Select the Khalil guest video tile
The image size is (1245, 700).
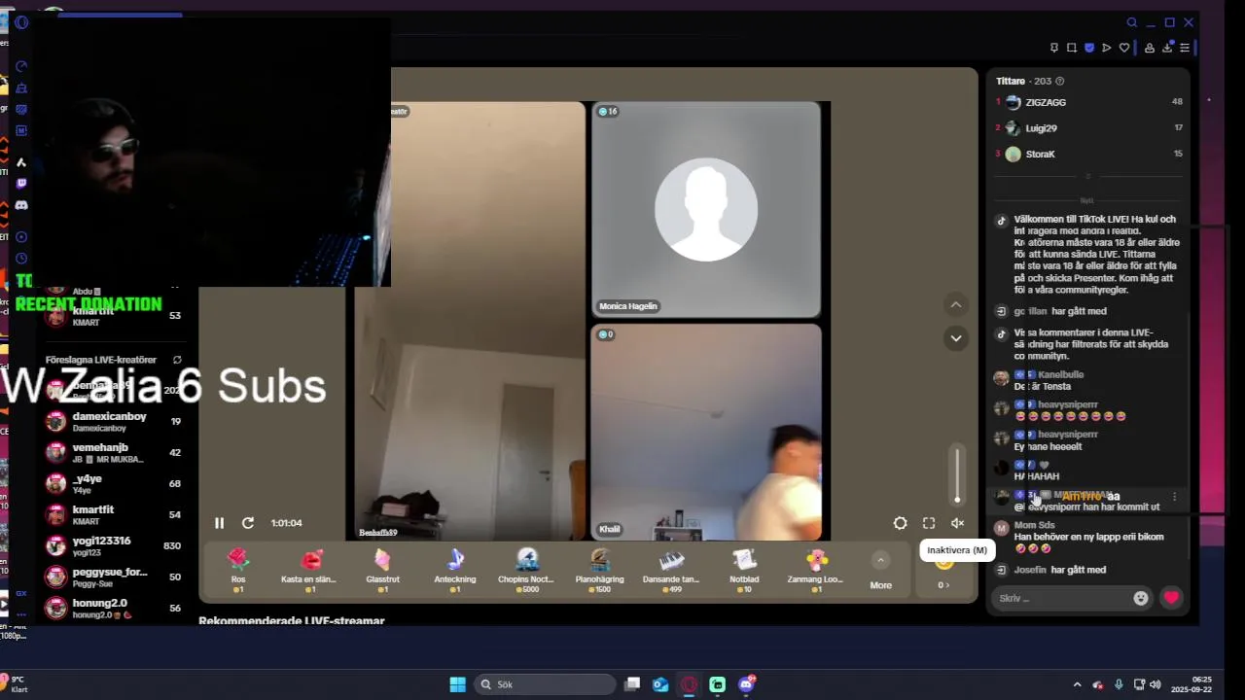706,432
